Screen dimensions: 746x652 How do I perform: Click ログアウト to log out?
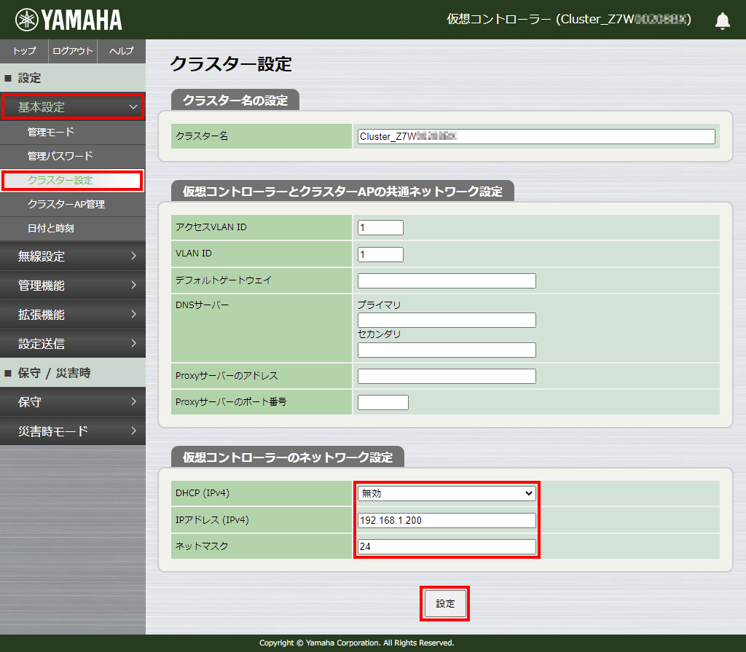click(x=73, y=51)
